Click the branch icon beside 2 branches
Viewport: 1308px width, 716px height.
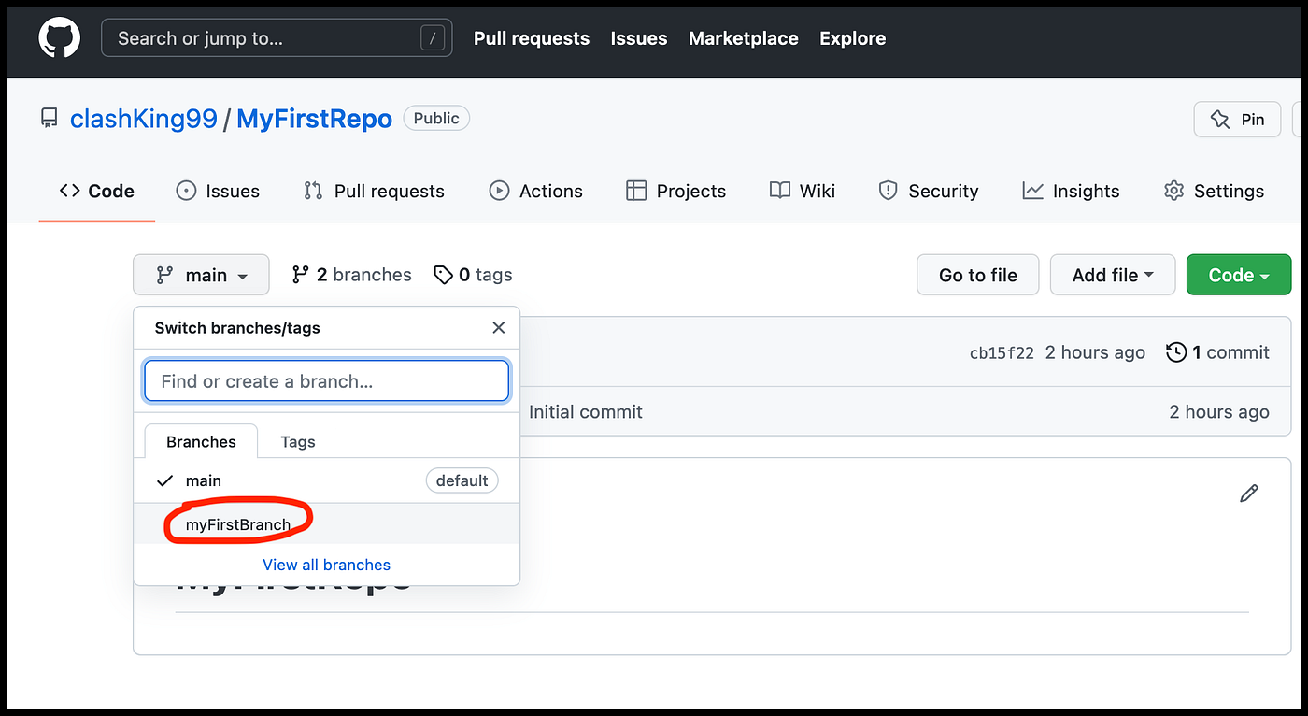(x=300, y=275)
